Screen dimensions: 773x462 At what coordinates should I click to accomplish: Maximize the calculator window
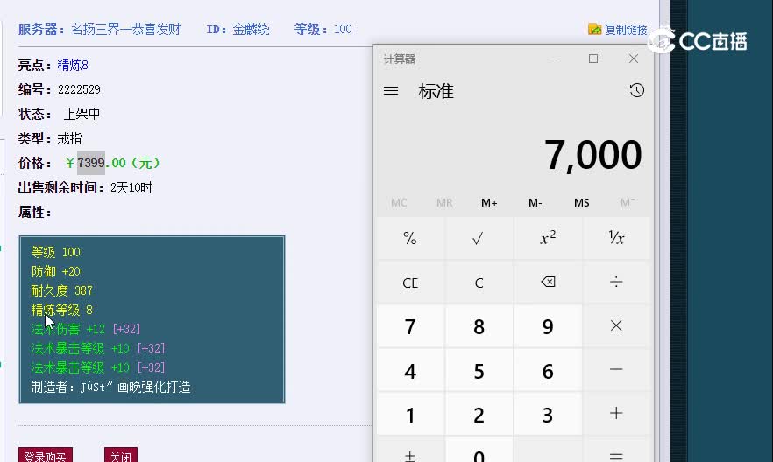point(593,59)
